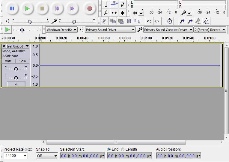This screenshot has height=162, width=229.
Task: Select the Length radio button
Action: pyautogui.click(x=123, y=149)
